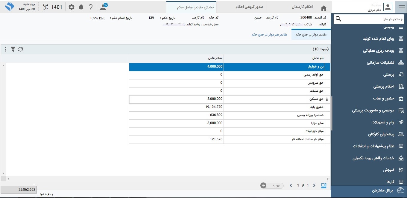Click the user profile avatar icon
407x198 pixels.
388,7
